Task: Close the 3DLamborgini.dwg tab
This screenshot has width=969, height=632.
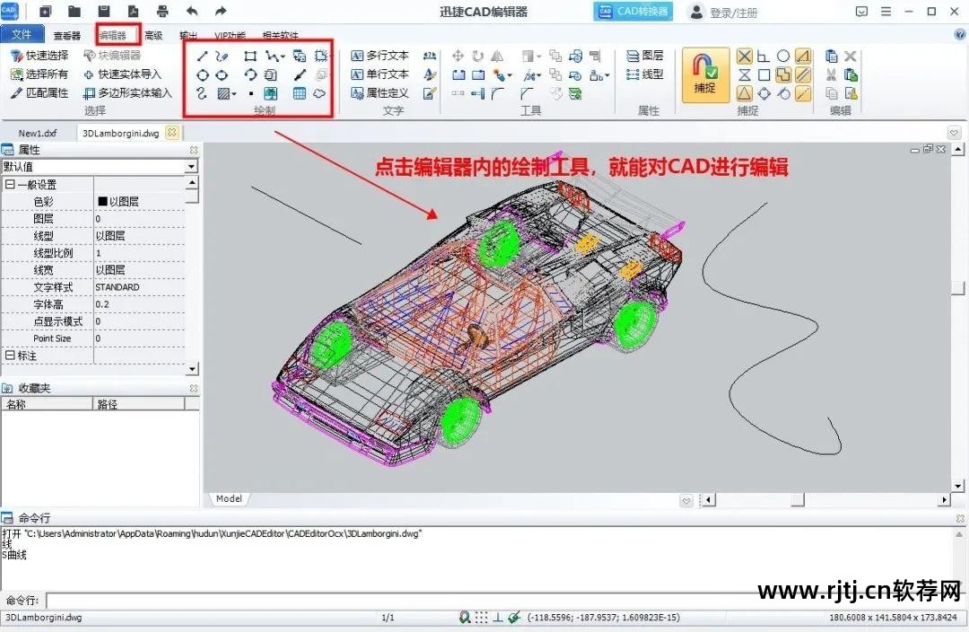Action: pyautogui.click(x=172, y=132)
